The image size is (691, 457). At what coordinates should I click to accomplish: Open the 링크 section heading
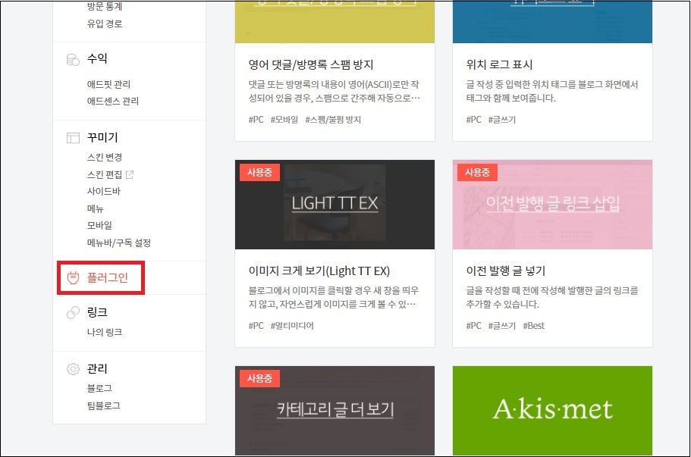click(97, 312)
